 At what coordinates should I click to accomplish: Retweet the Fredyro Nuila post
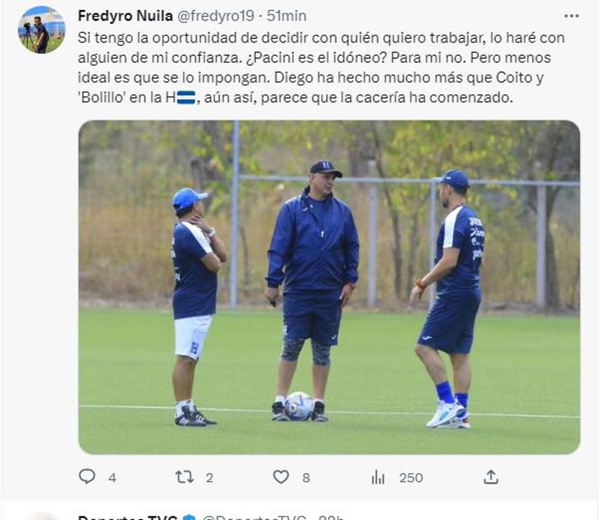coord(184,477)
